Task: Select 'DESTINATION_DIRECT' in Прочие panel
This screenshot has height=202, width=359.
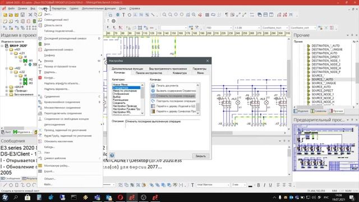Action: [x=325, y=57]
